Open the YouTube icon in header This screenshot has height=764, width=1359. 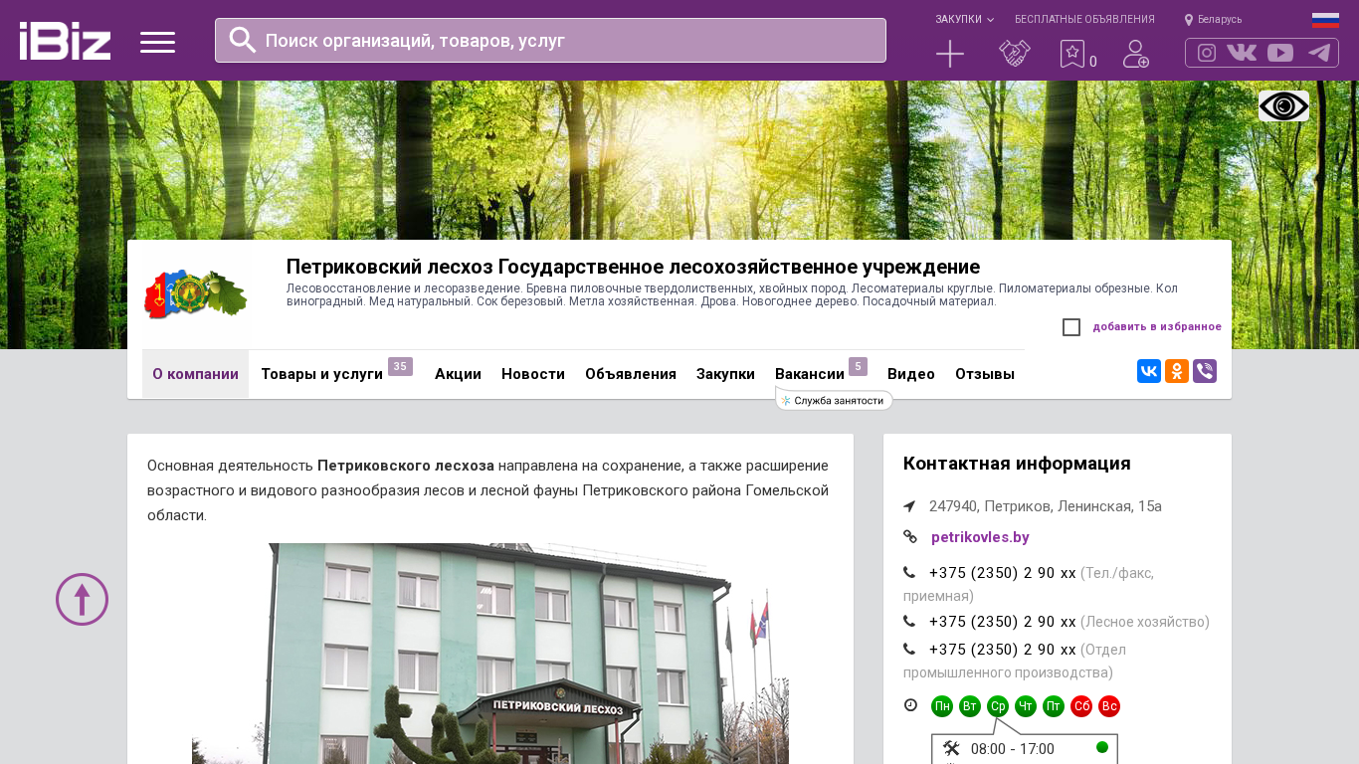(x=1280, y=53)
